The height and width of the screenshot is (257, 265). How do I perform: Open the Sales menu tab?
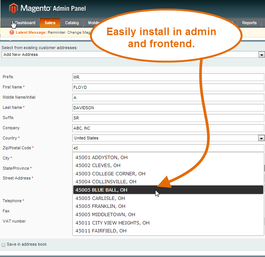pyautogui.click(x=50, y=23)
